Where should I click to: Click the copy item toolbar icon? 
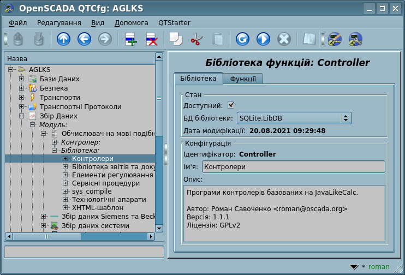click(175, 39)
